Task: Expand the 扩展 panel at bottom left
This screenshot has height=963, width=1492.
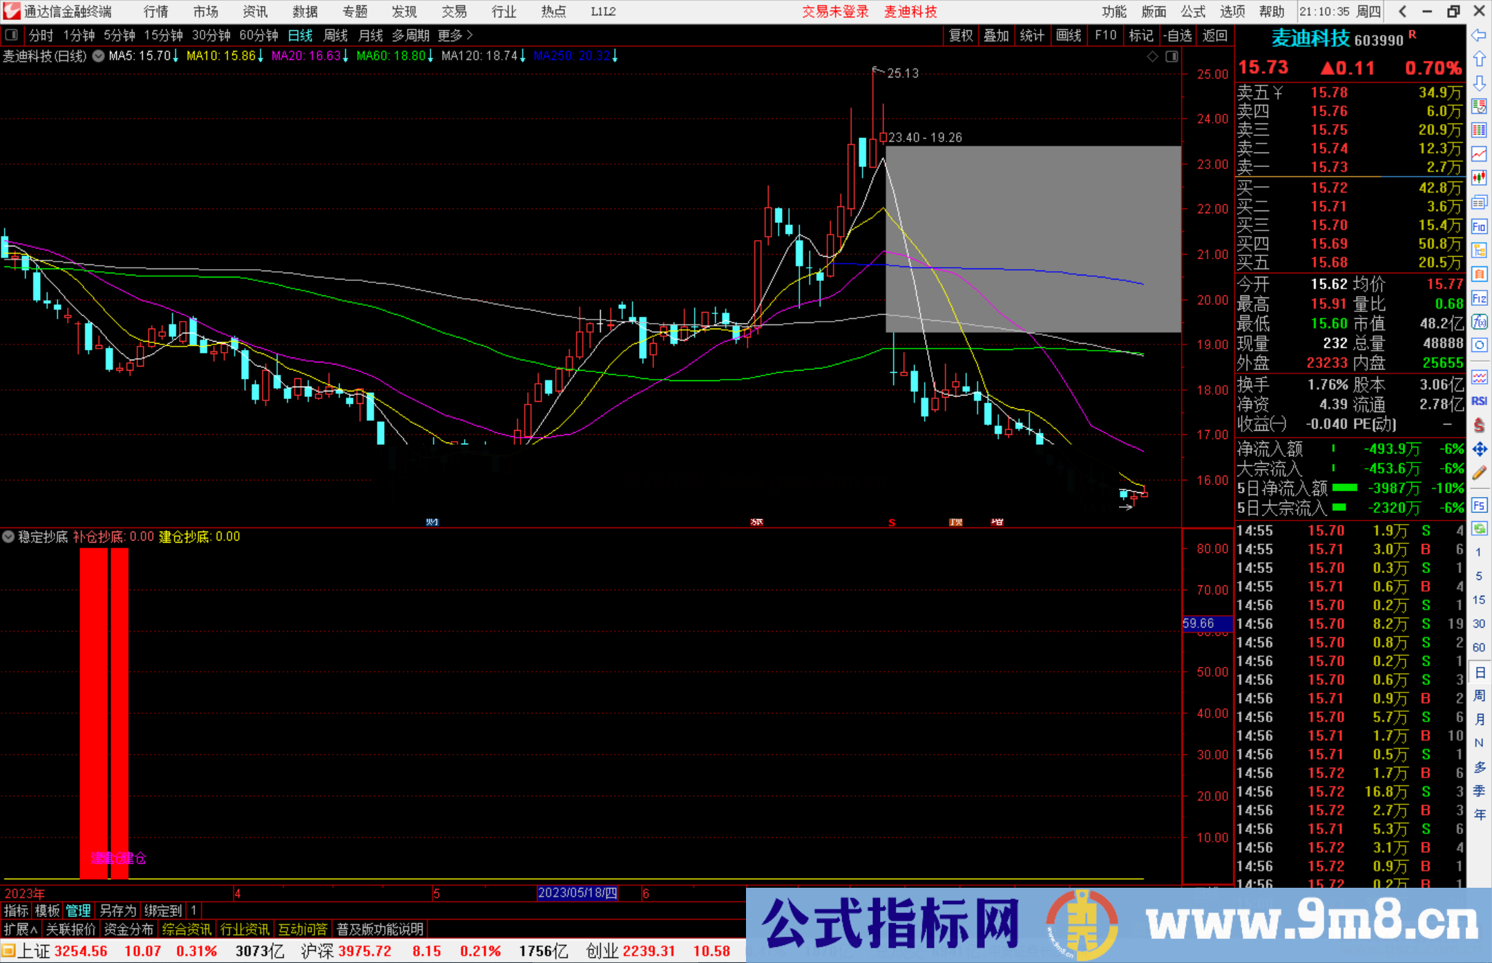Action: (18, 929)
